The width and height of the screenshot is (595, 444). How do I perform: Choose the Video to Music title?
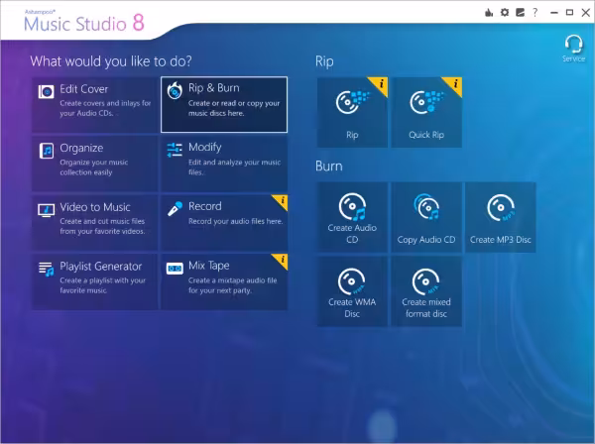95,207
